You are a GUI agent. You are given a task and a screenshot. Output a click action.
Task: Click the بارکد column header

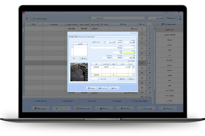click(x=33, y=24)
